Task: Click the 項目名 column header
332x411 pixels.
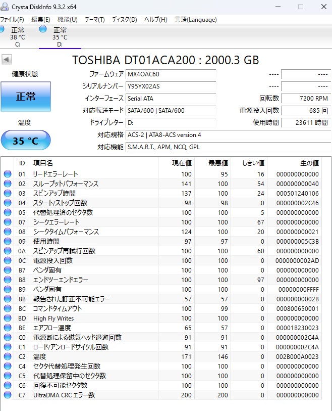Action: click(x=94, y=163)
